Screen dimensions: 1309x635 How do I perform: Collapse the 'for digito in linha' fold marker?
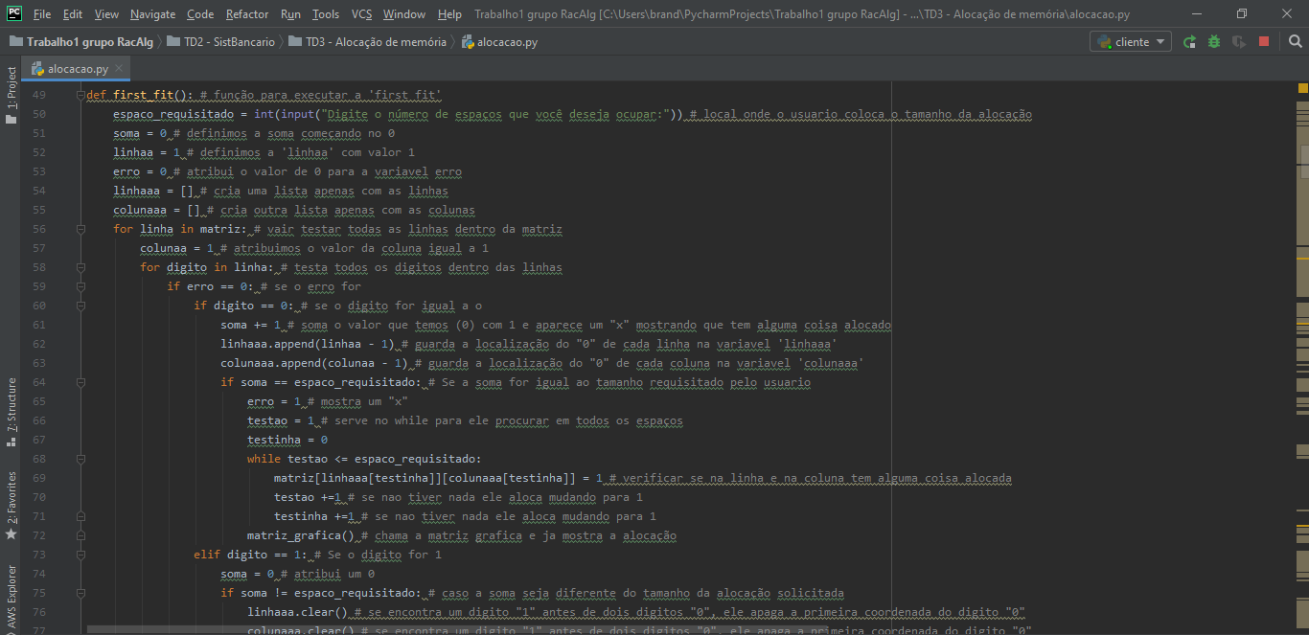click(80, 267)
